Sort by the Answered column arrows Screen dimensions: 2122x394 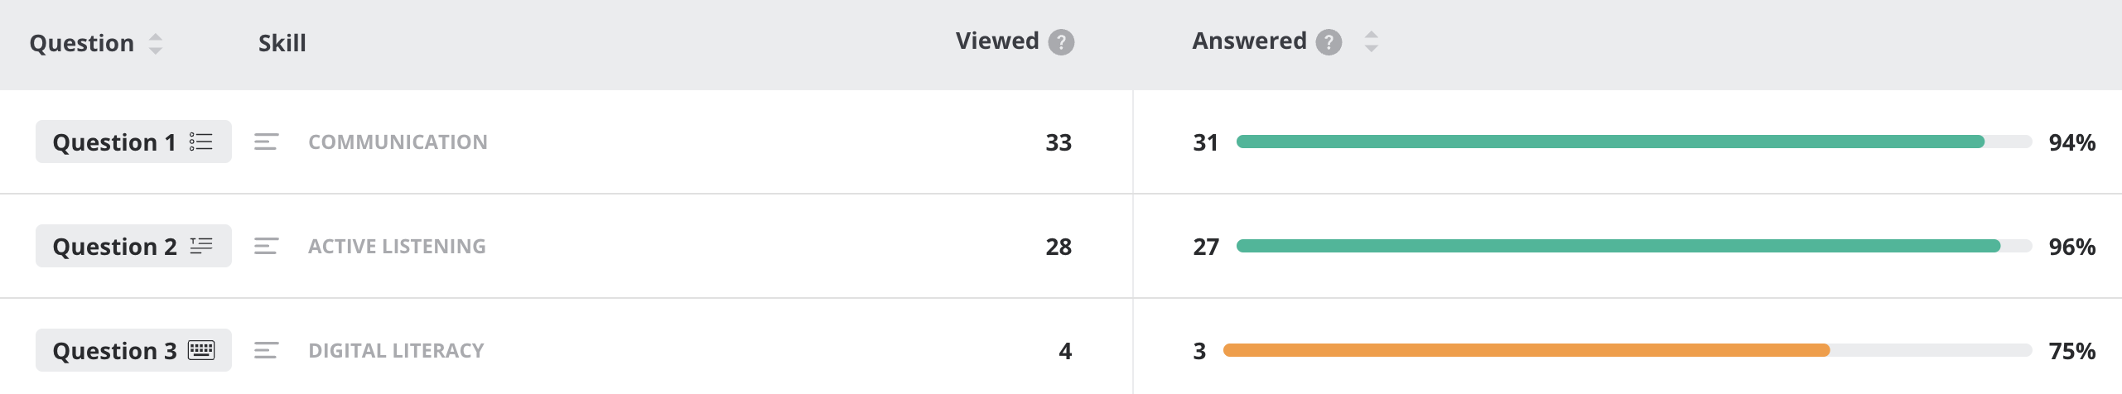tap(1371, 41)
